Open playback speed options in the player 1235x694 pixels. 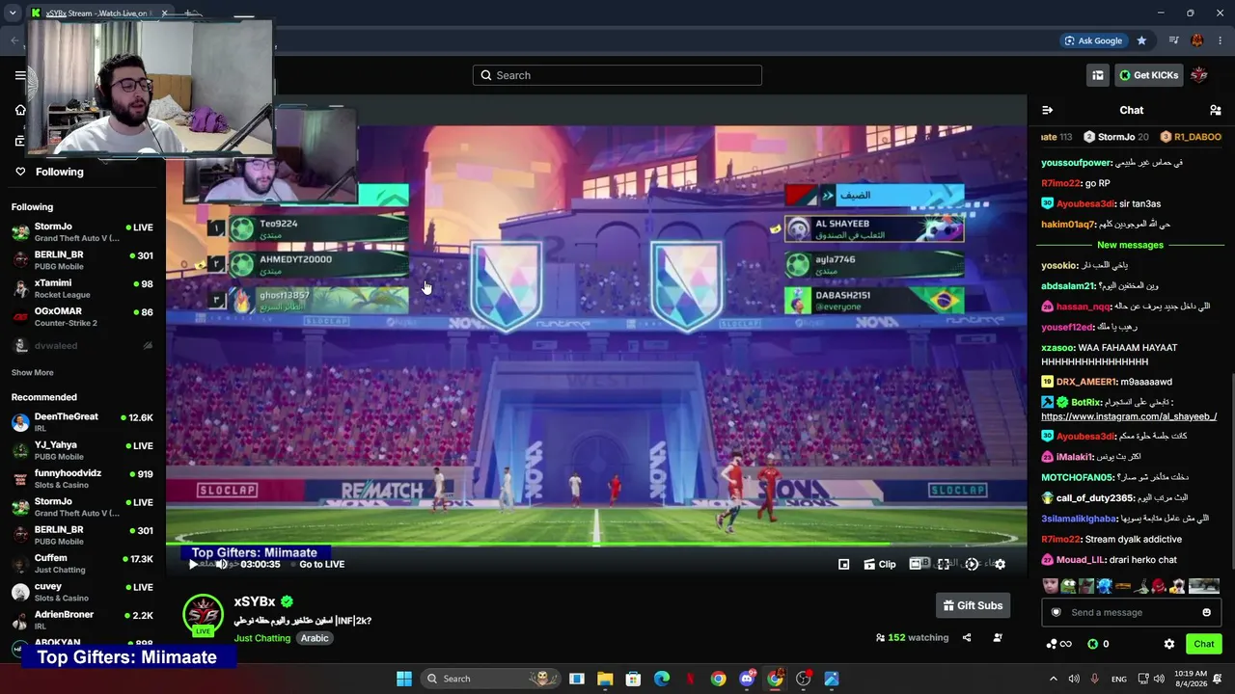pyautogui.click(x=972, y=565)
